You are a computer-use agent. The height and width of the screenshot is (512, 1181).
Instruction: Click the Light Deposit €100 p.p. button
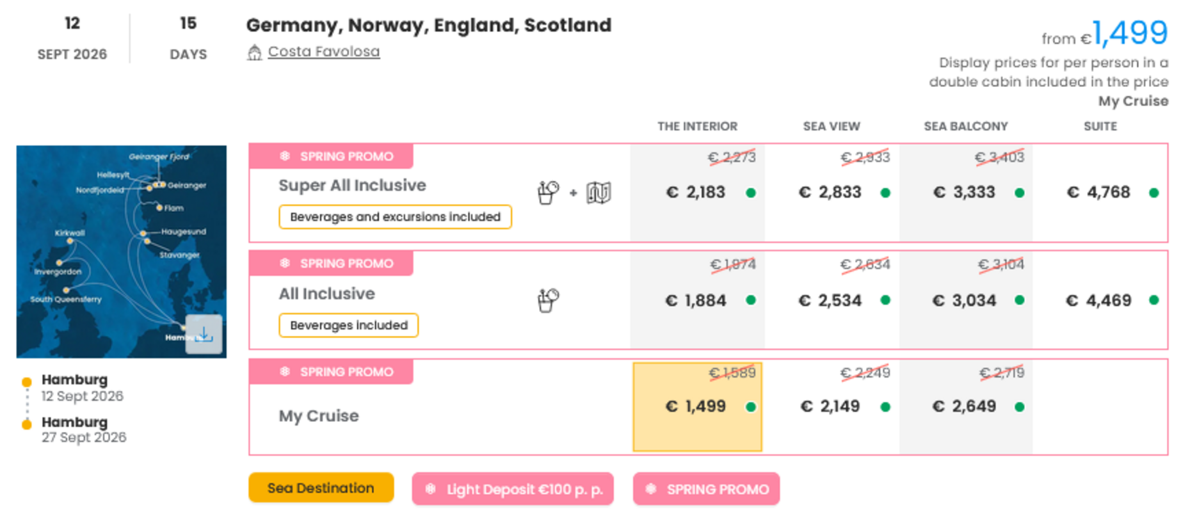coord(513,489)
